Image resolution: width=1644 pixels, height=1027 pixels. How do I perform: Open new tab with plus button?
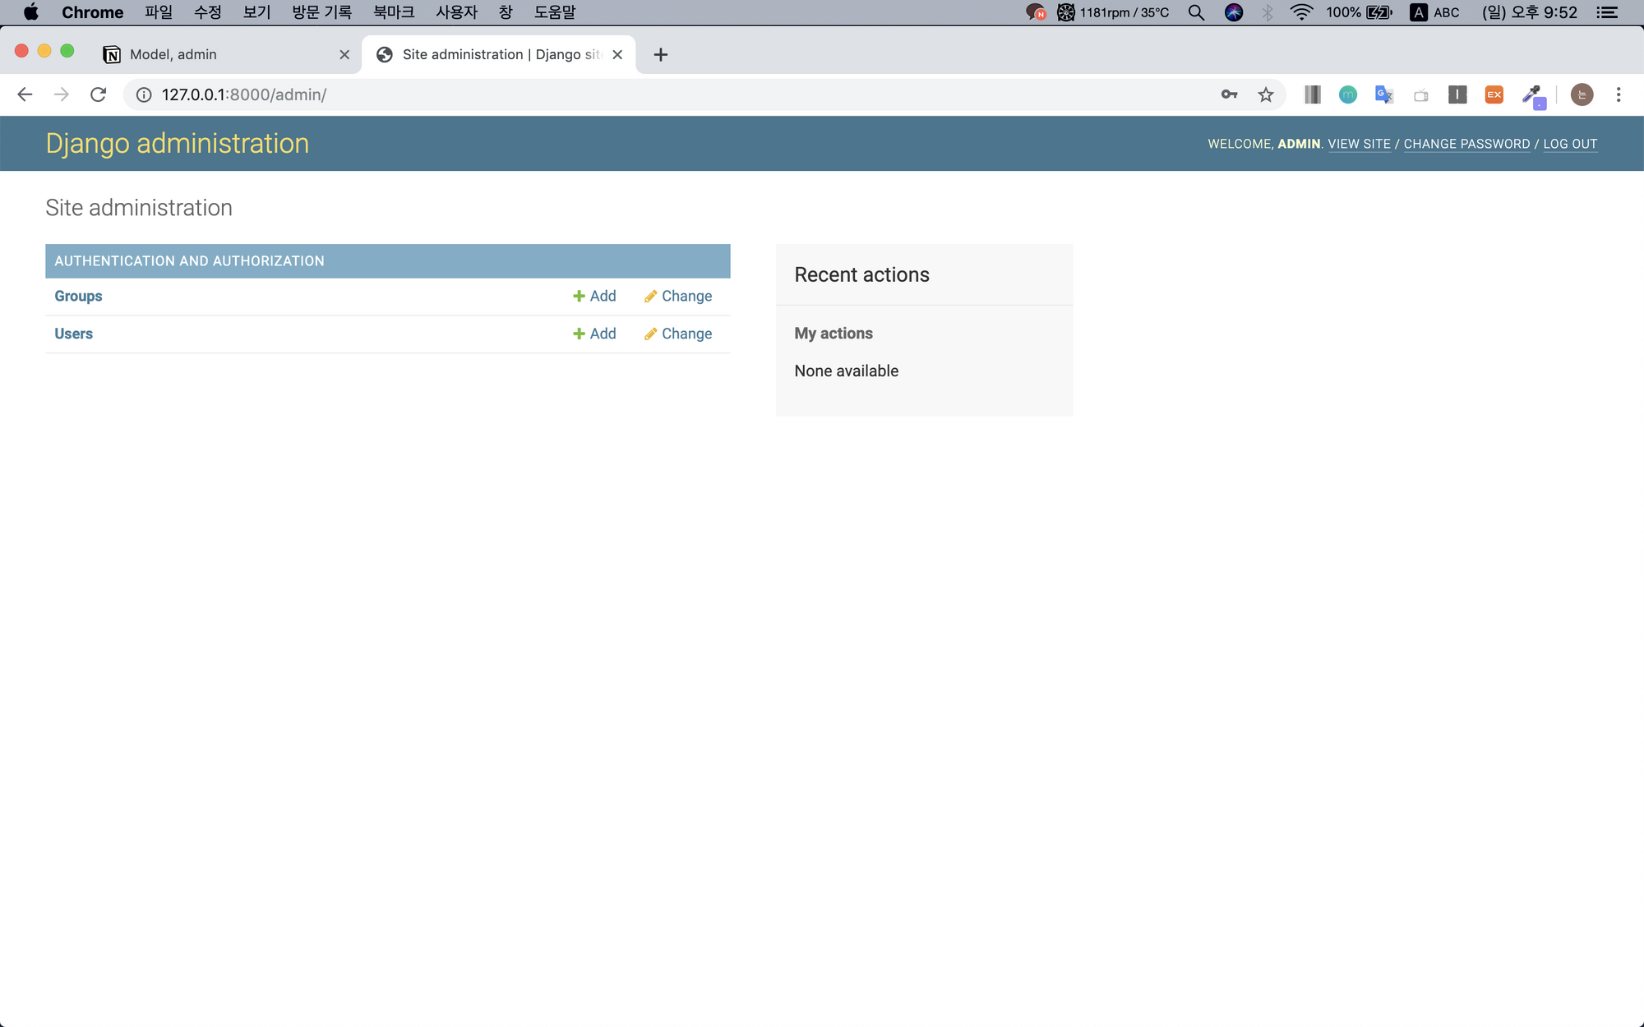(660, 54)
